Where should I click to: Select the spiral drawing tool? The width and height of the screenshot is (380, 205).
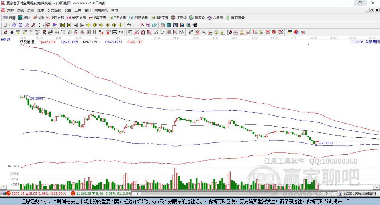[x=37, y=33]
